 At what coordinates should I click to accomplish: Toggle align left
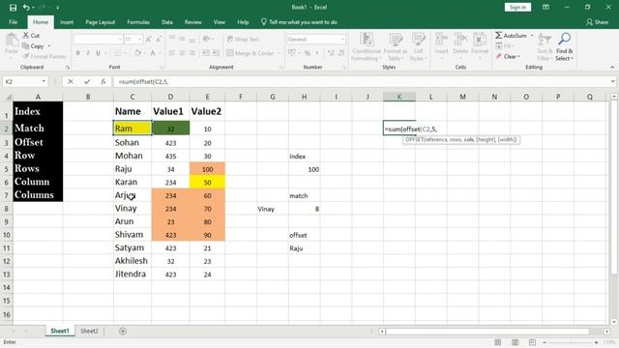(172, 53)
